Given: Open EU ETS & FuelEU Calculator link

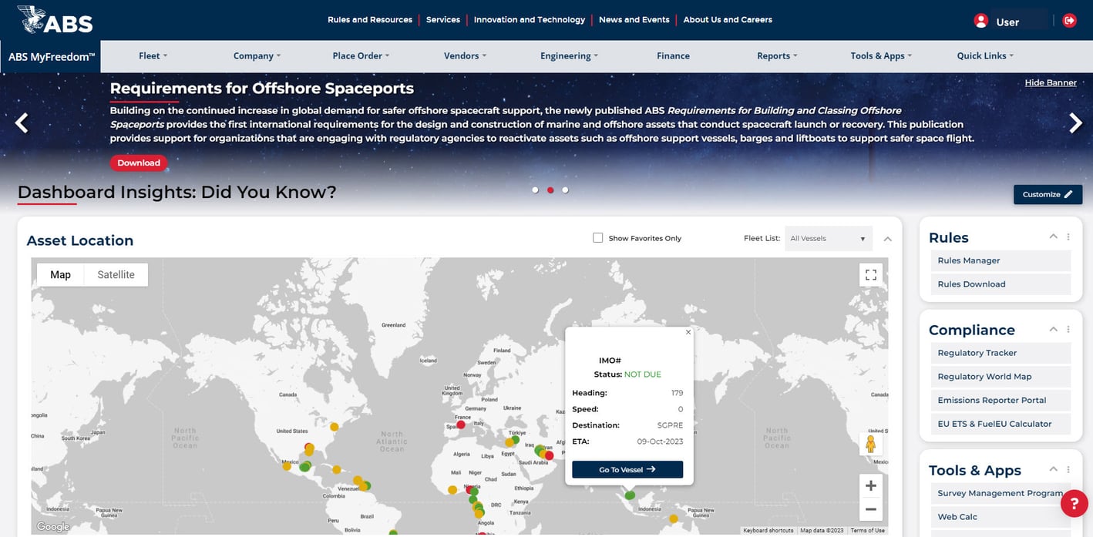Looking at the screenshot, I should 1001,424.
